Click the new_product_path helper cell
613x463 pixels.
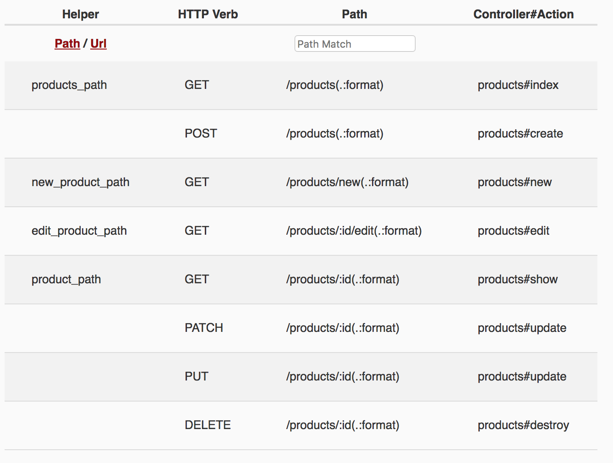pyautogui.click(x=81, y=182)
